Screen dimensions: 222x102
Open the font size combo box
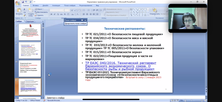coord(67,10)
